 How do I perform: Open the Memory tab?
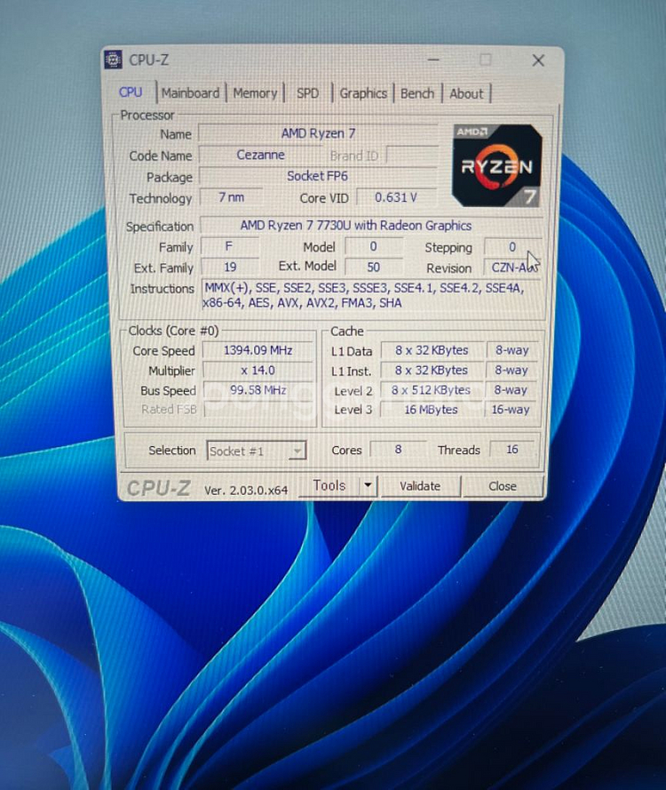pos(255,93)
